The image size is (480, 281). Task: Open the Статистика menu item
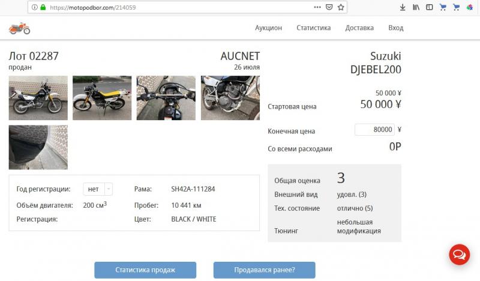point(313,28)
